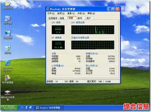Click the PF 使用率 gauge
The width and height of the screenshot is (151, 112).
[x=58, y=45]
